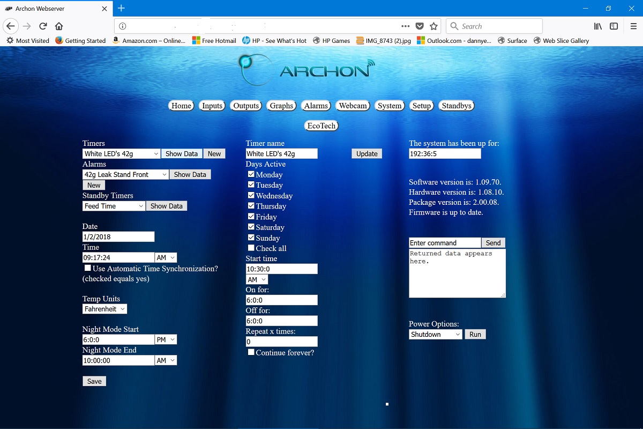Uncheck the Monday checkbox
The width and height of the screenshot is (643, 429).
(x=251, y=174)
